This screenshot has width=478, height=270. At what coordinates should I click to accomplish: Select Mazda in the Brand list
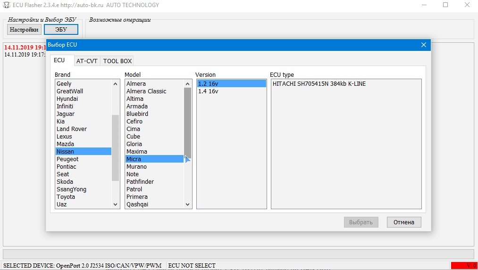83,144
